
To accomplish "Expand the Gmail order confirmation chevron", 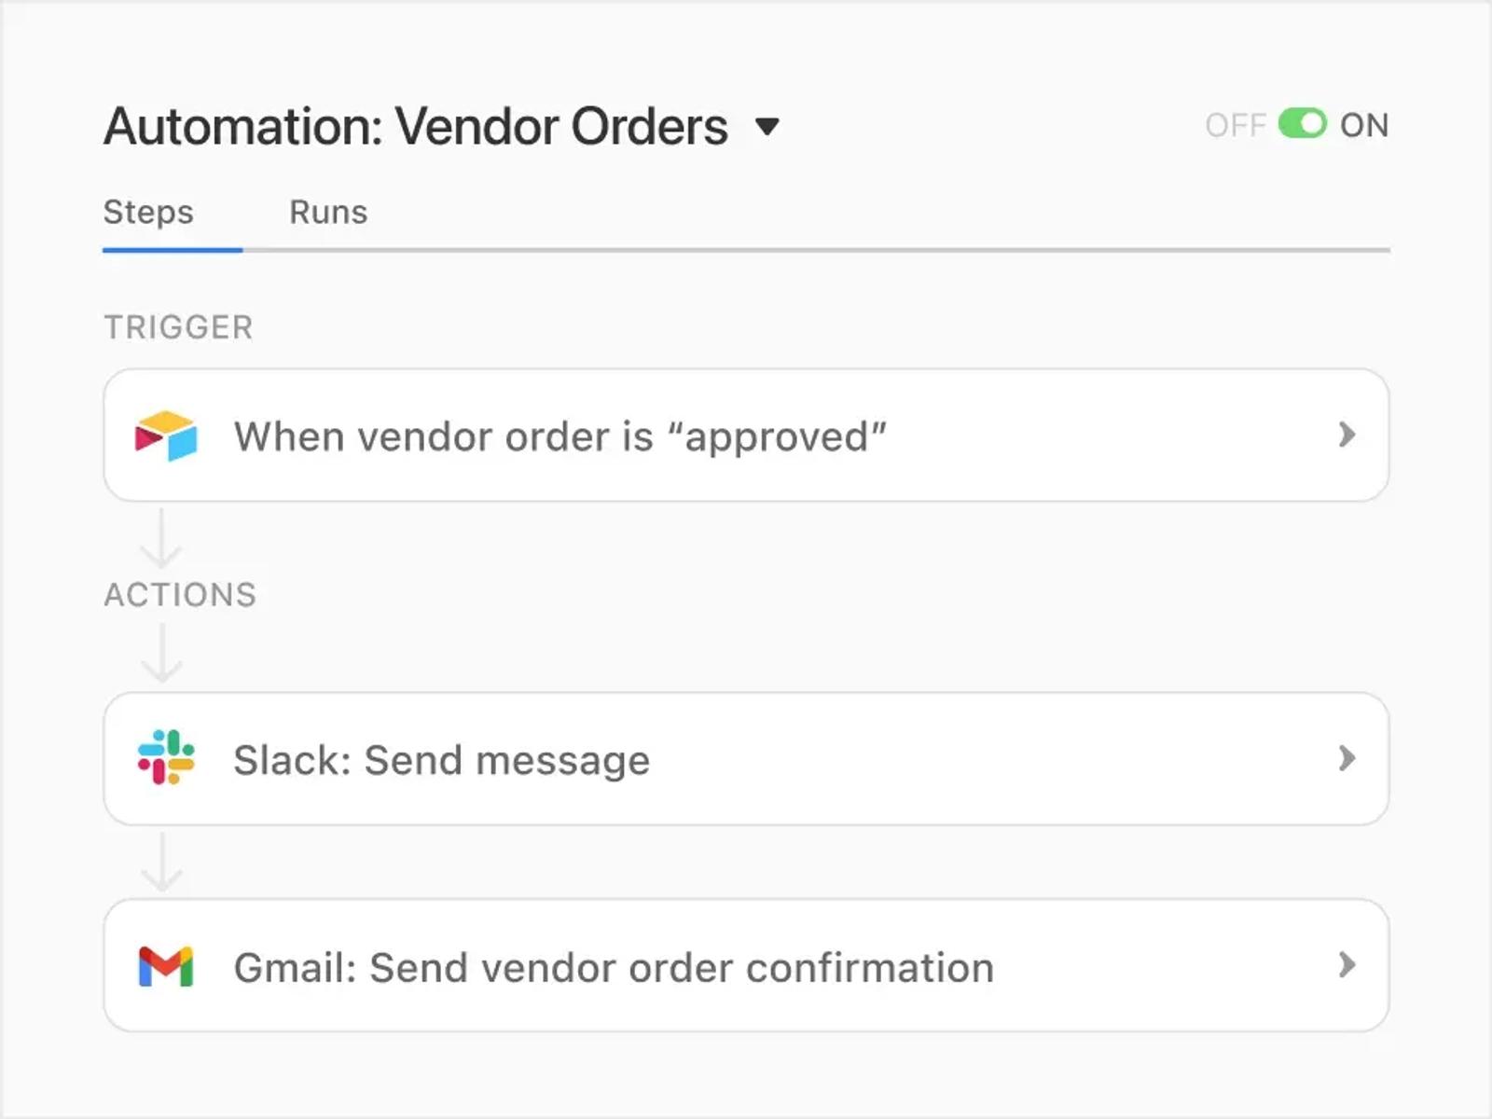I will tap(1347, 965).
